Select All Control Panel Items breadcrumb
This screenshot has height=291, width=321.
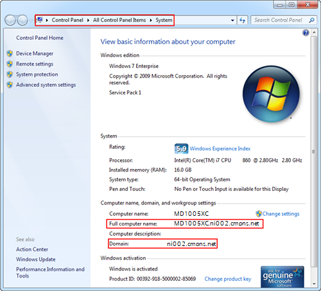(119, 20)
